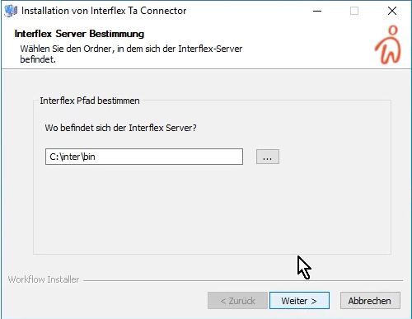Viewport: 412px width, 319px height.
Task: Click the horizontal separator line beside Workflow Installer
Action: (x=243, y=280)
